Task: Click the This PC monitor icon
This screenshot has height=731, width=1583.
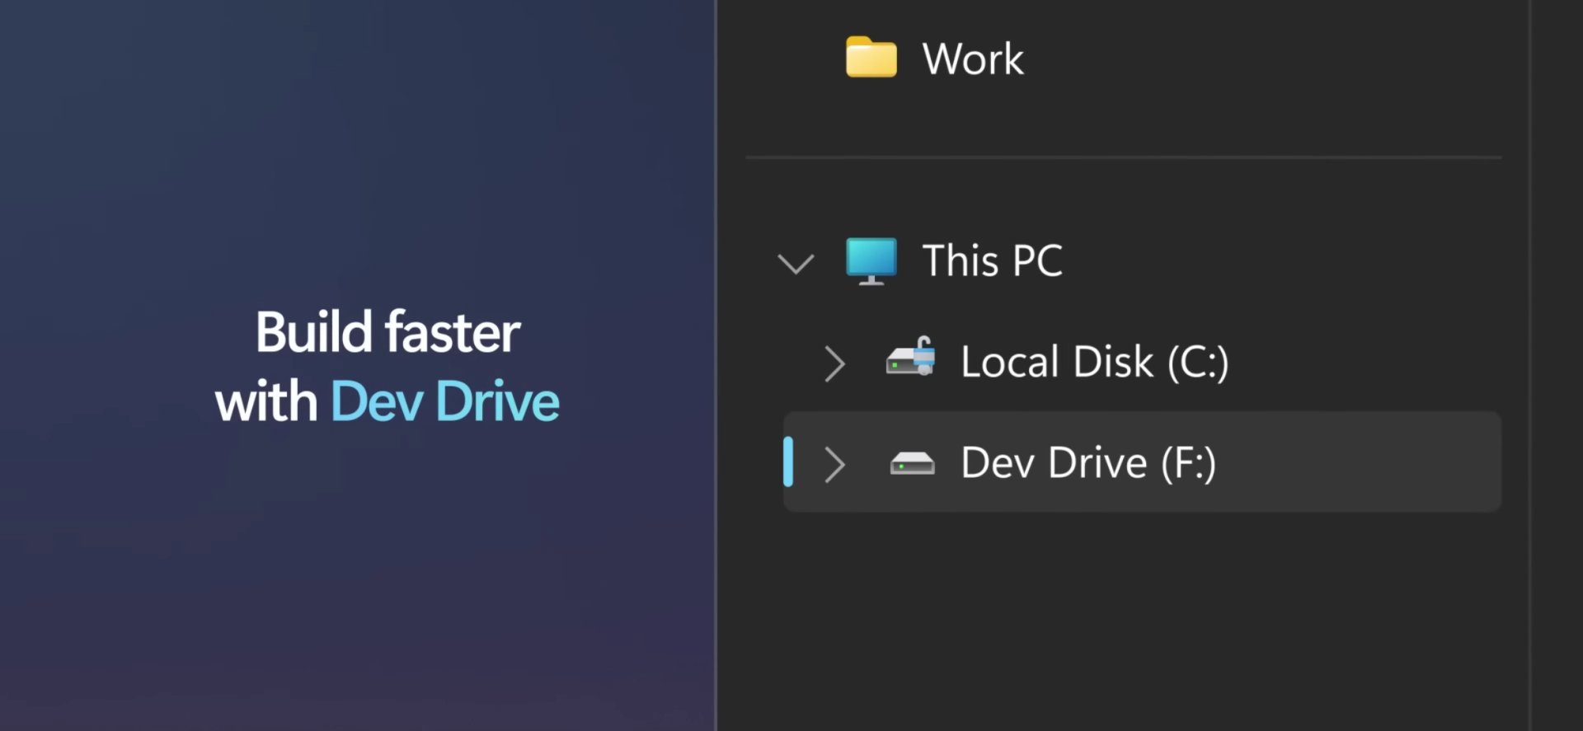Action: [871, 261]
